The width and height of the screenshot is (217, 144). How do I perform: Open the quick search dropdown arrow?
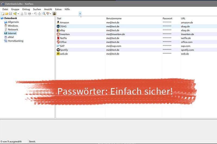tap(80, 14)
